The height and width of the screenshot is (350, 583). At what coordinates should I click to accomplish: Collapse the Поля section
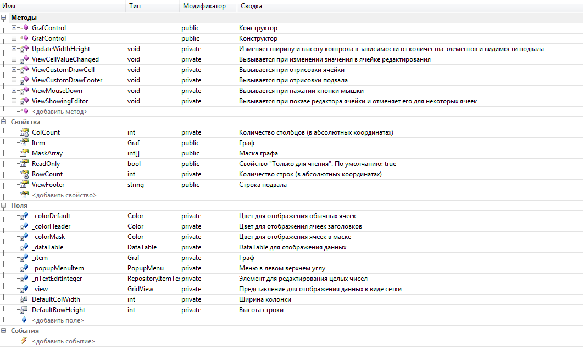pyautogui.click(x=4, y=205)
